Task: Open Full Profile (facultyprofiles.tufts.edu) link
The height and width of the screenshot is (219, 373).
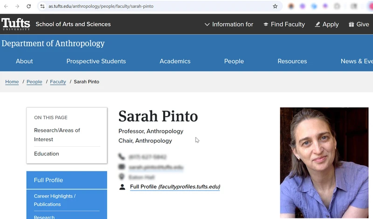Action: [x=175, y=187]
